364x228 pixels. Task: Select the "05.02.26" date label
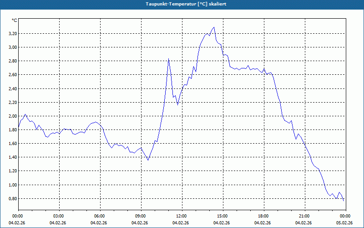click(x=344, y=223)
